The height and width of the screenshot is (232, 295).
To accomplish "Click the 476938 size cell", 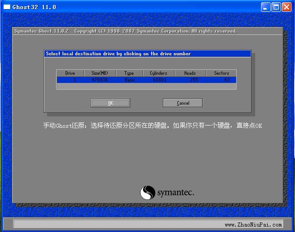I will [100, 80].
